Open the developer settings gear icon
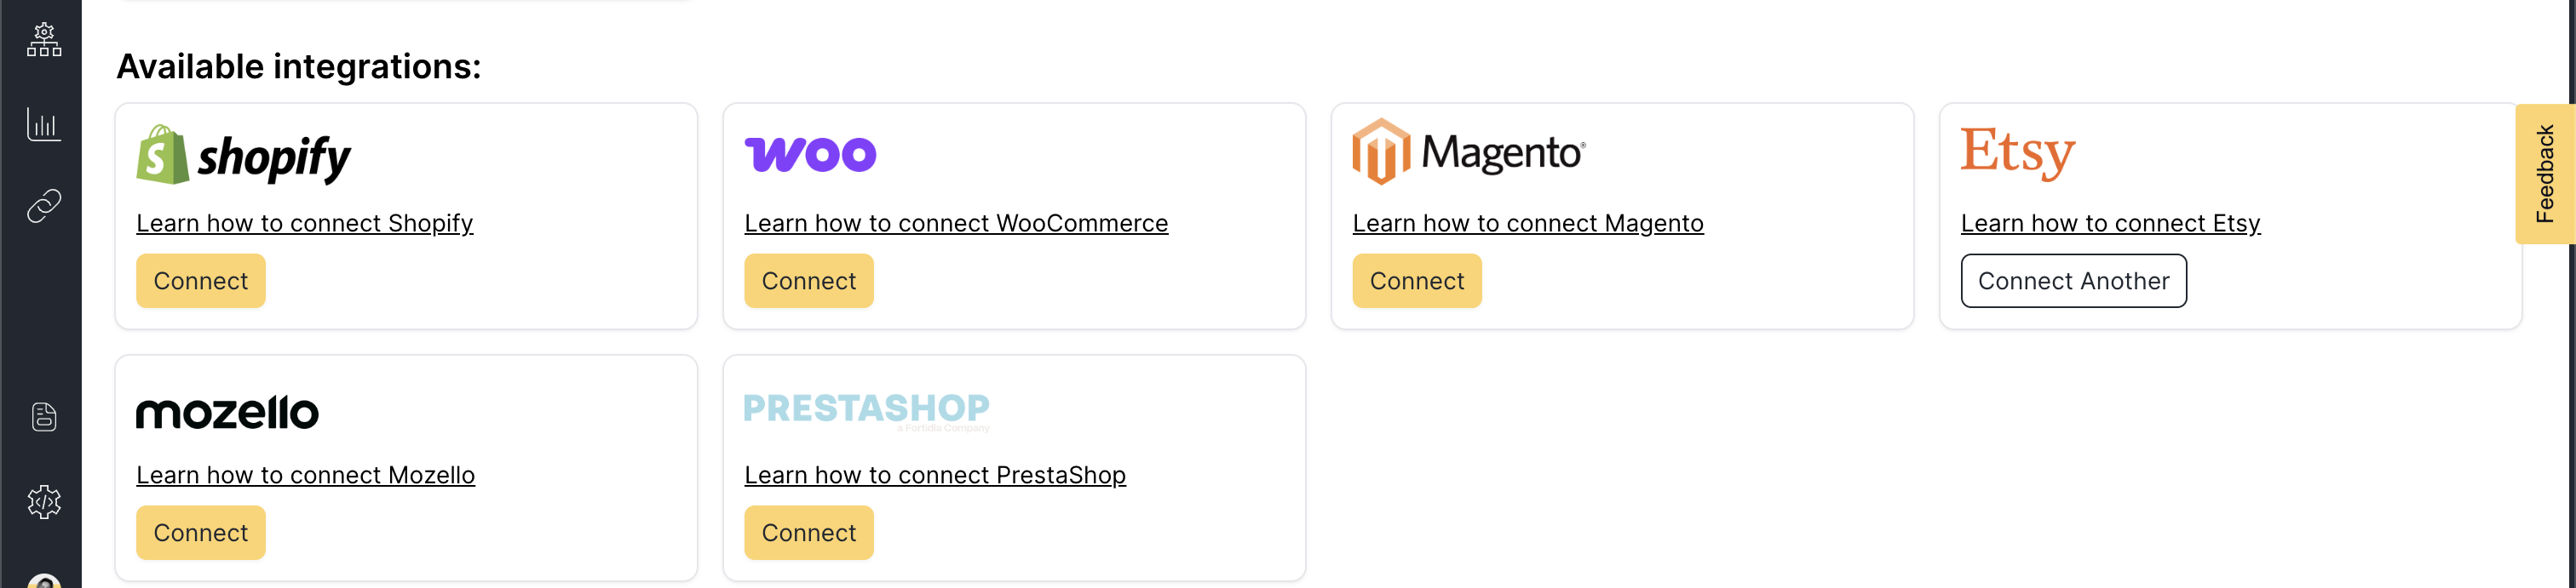The image size is (2576, 588). coord(43,502)
